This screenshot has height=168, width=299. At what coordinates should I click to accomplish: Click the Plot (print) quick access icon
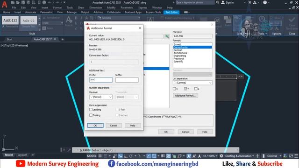(x=44, y=2)
